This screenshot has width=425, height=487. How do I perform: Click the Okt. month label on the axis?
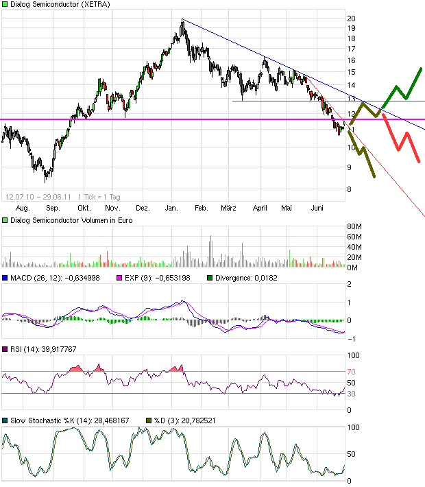click(x=84, y=208)
